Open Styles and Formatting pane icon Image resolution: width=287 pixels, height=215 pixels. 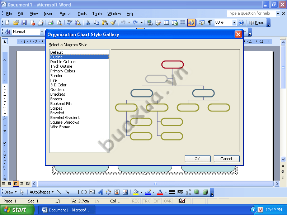[8, 32]
